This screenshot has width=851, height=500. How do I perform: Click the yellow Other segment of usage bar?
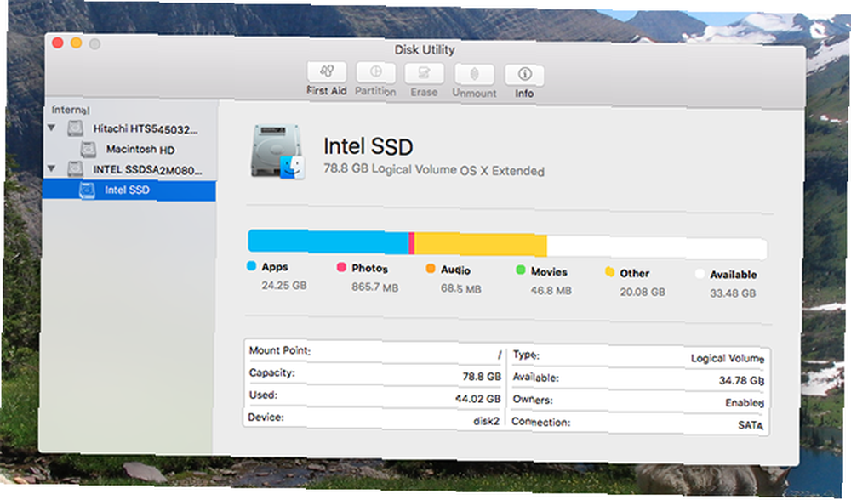[x=481, y=244]
